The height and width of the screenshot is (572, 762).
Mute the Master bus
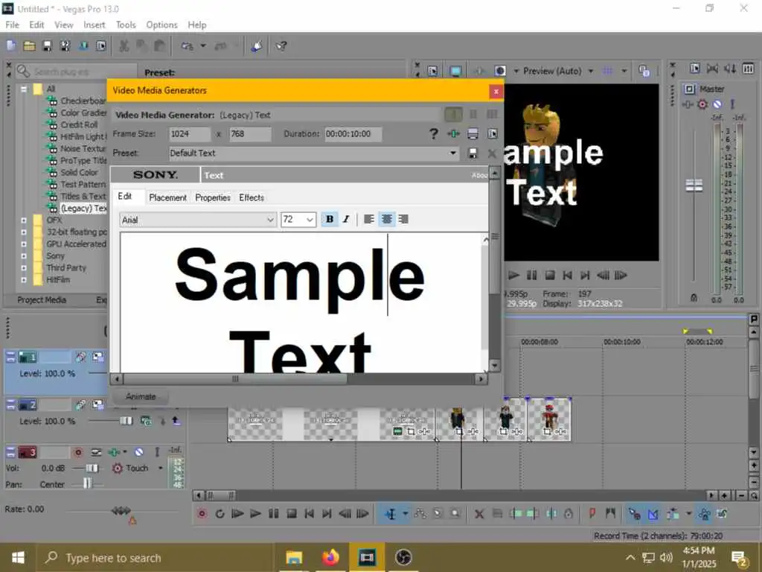tap(718, 104)
